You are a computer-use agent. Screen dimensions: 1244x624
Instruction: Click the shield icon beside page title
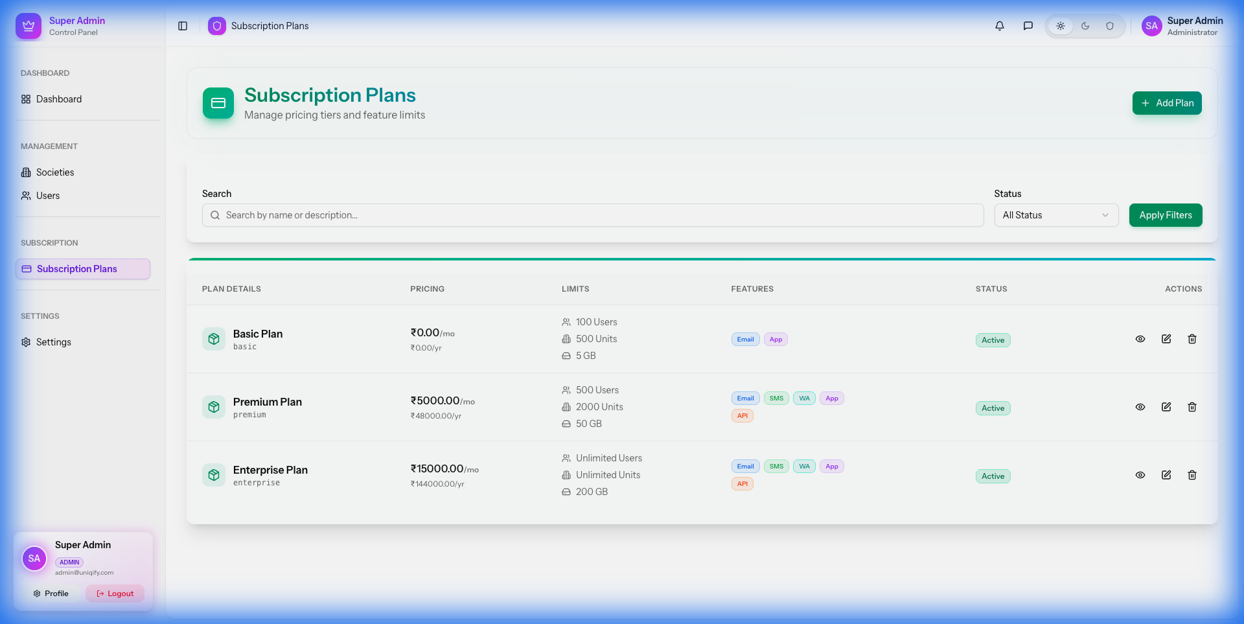[x=217, y=26]
